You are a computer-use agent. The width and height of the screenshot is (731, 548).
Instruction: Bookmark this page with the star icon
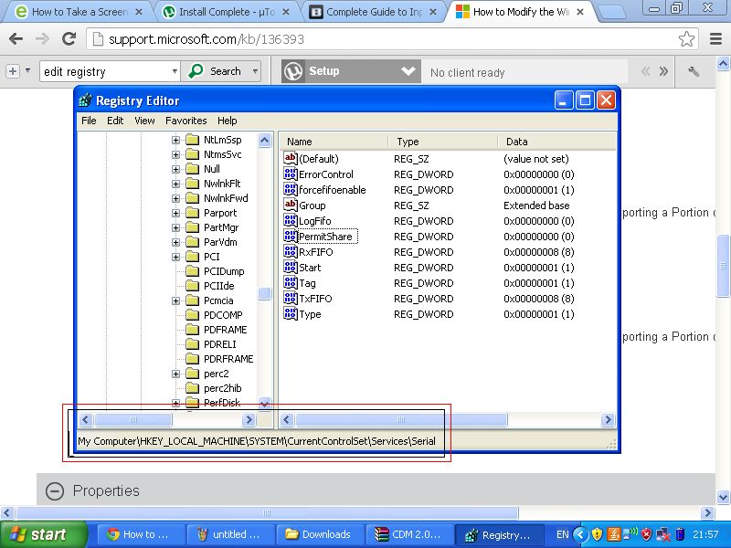tap(686, 39)
